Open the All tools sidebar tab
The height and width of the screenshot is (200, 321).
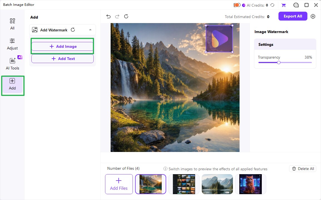click(12, 24)
